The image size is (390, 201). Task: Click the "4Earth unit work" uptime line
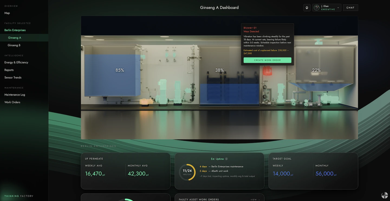point(214,171)
